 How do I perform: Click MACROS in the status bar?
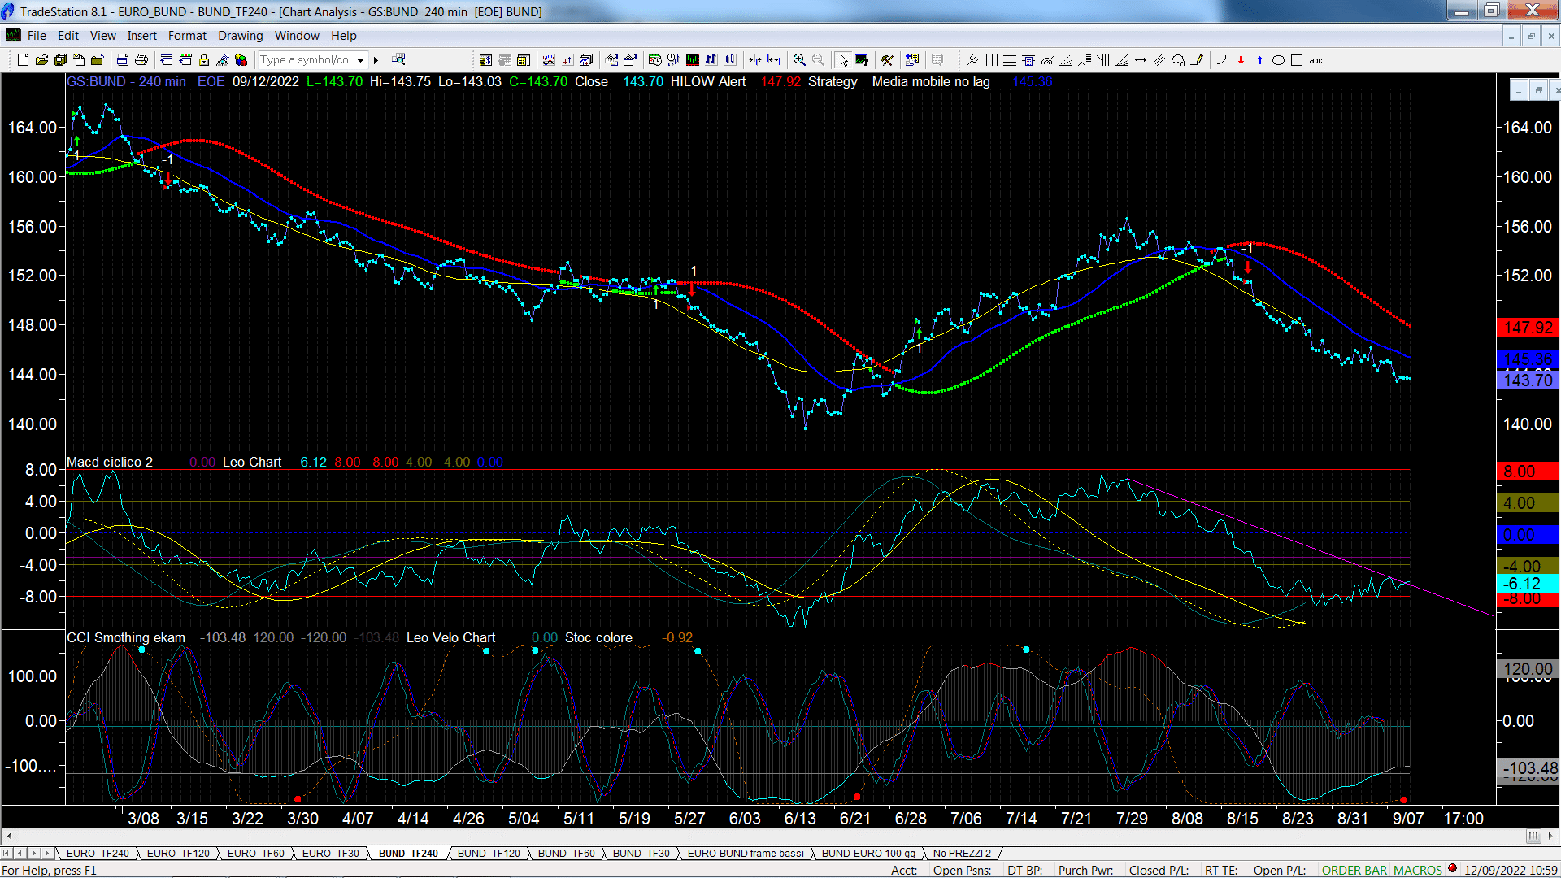click(1417, 870)
